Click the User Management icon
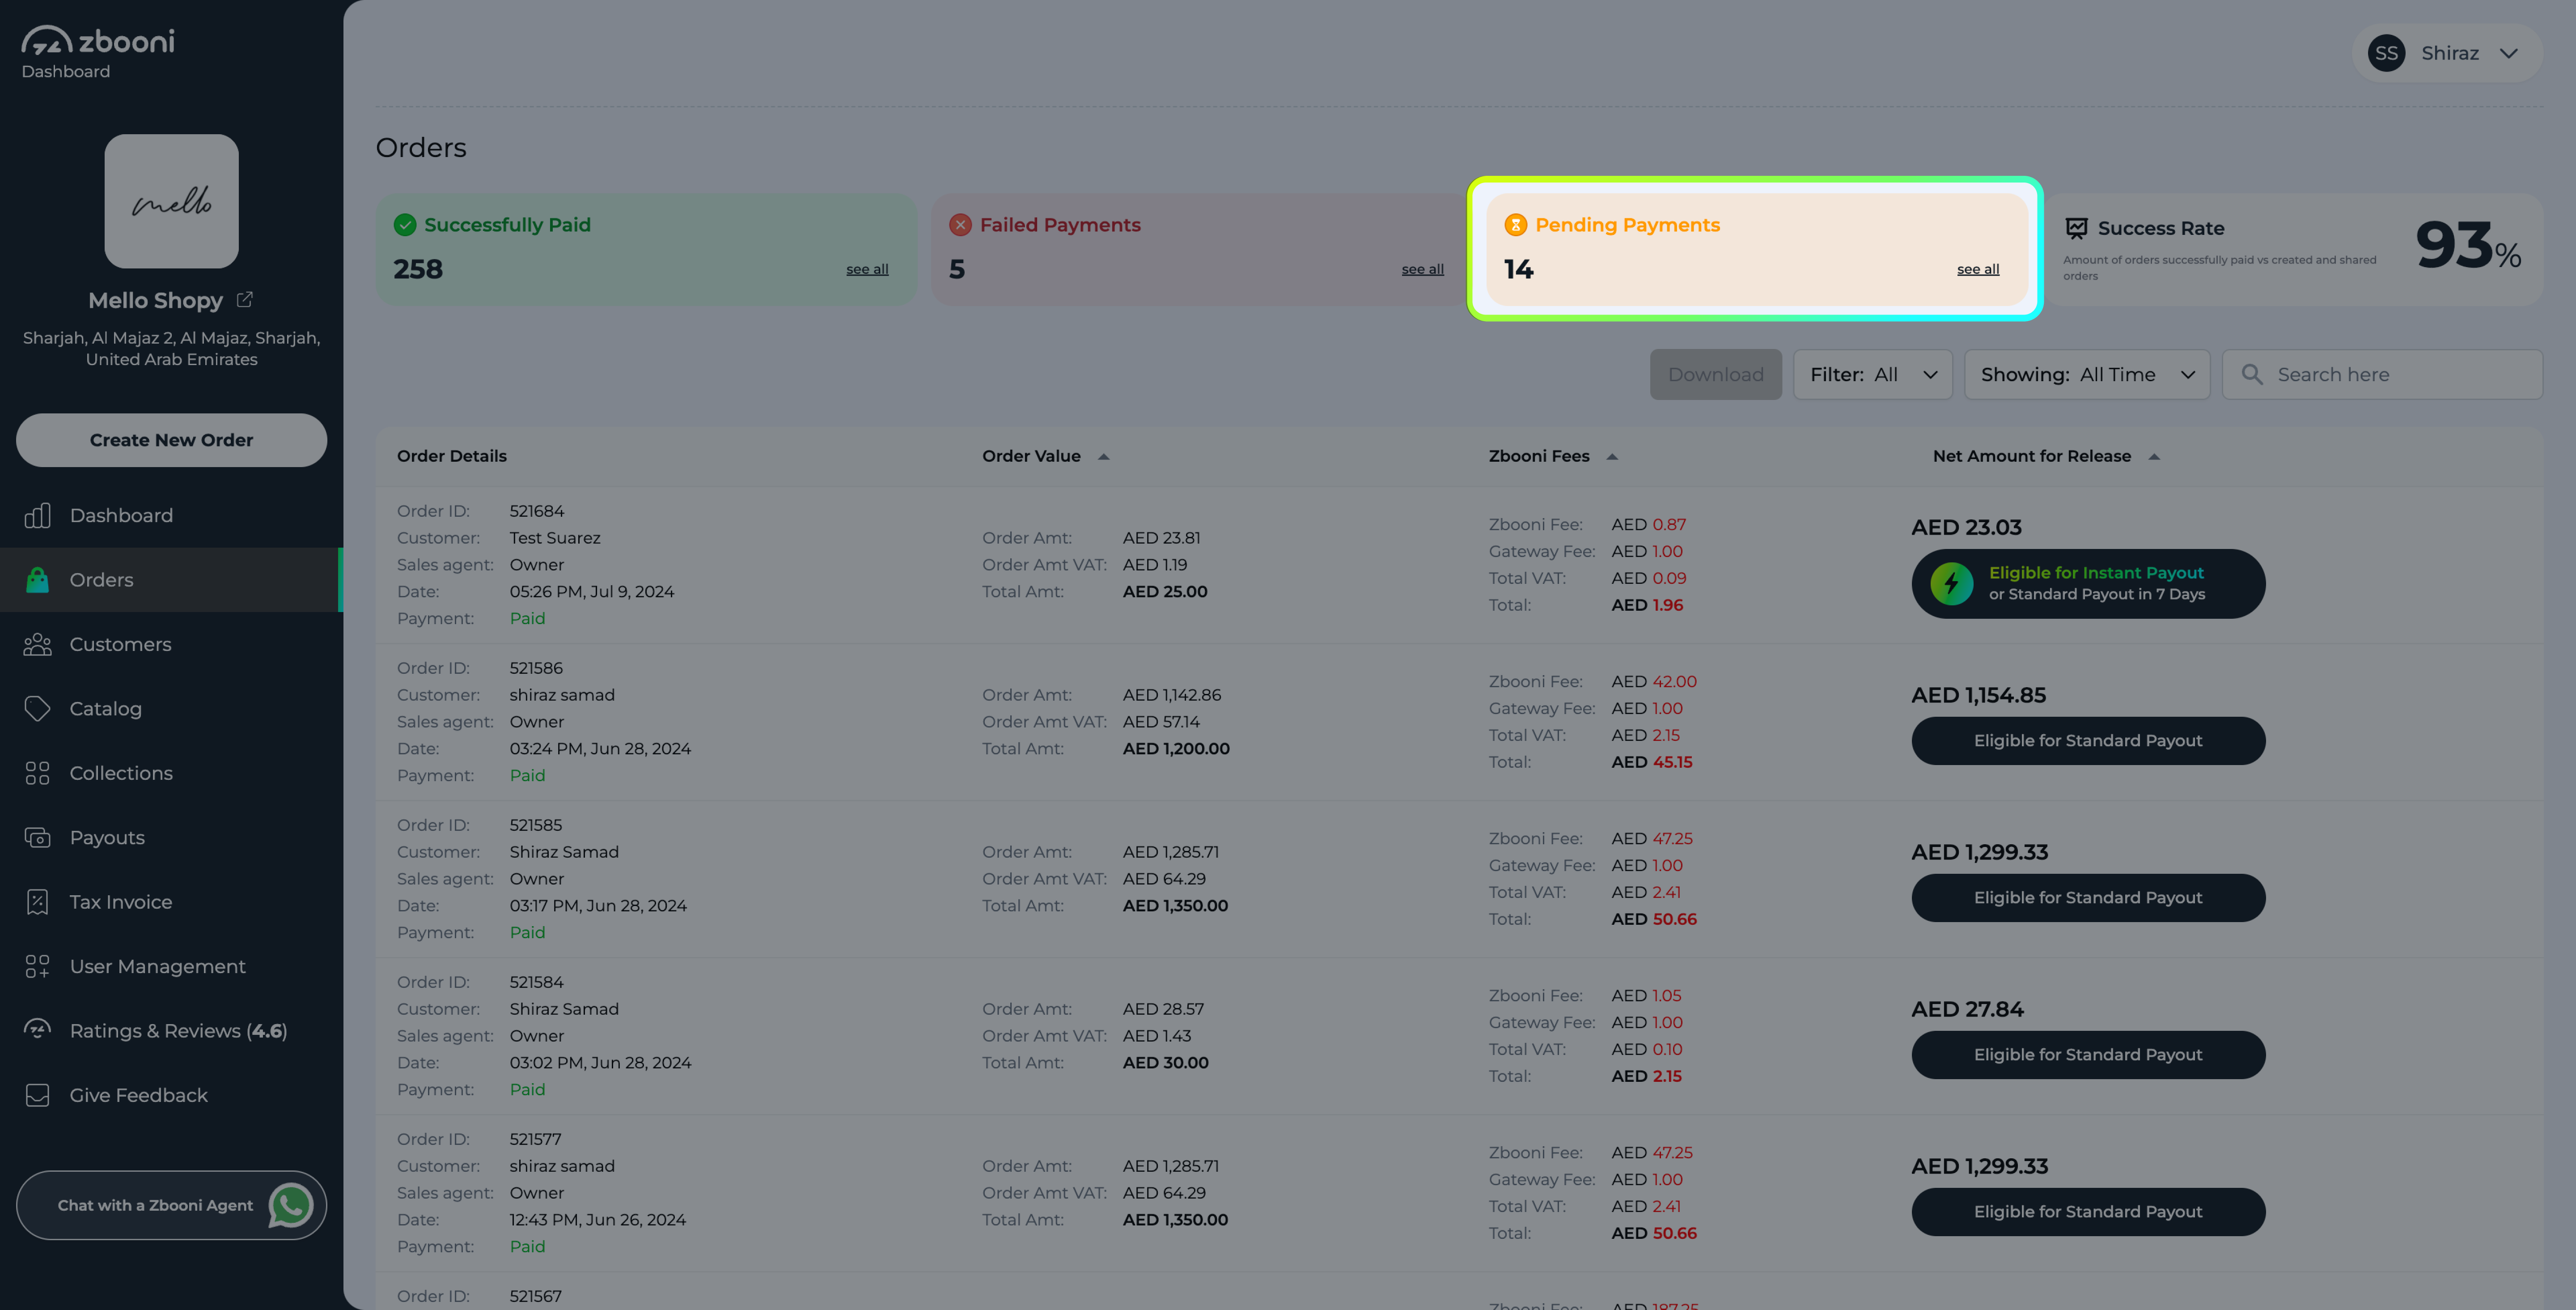The width and height of the screenshot is (2576, 1310). tap(37, 967)
